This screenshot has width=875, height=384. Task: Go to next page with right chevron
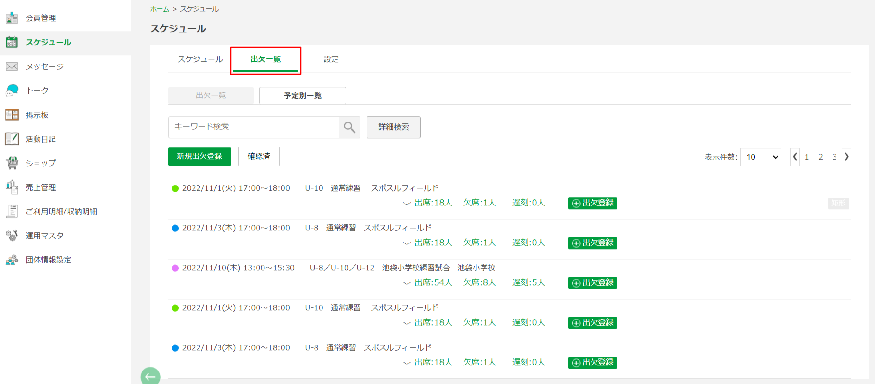[x=846, y=157]
